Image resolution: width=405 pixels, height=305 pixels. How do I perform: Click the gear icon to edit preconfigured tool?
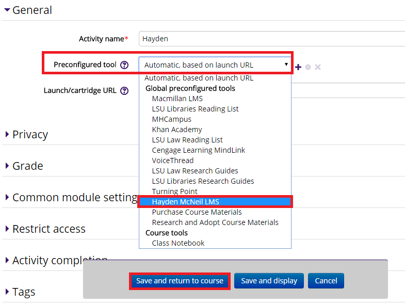[x=308, y=67]
